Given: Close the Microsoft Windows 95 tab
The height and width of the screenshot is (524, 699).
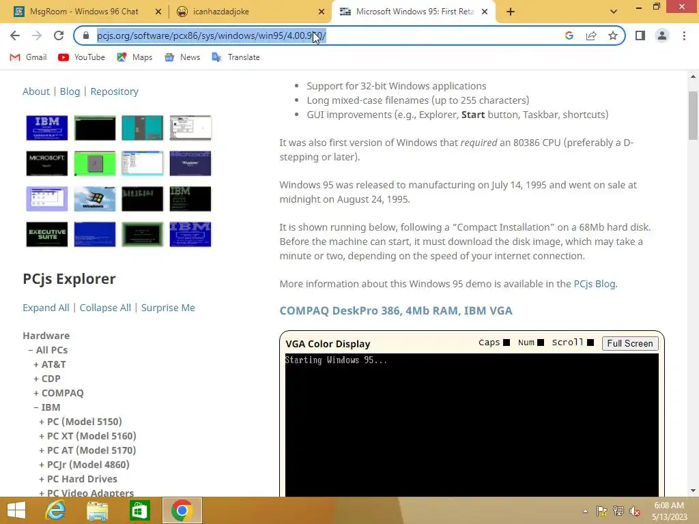Looking at the screenshot, I should [x=485, y=12].
